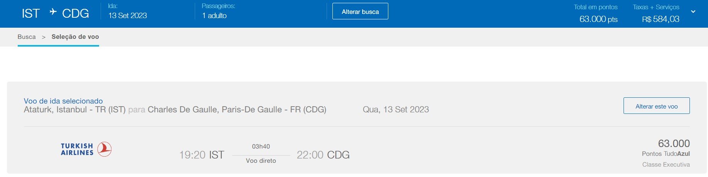Expand the price summary chevron in header
708x177 pixels.
point(693,12)
